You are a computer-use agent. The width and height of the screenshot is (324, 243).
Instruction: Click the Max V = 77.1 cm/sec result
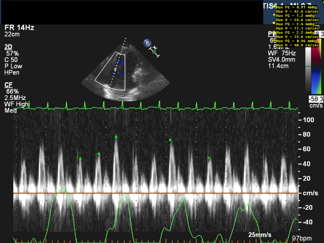point(298,28)
